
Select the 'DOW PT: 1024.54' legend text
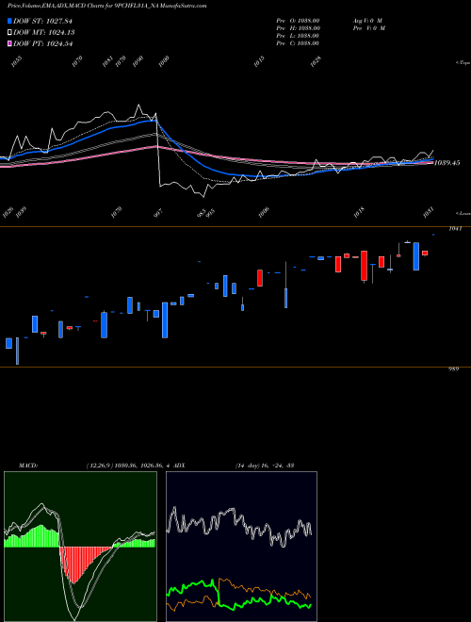tap(42, 43)
